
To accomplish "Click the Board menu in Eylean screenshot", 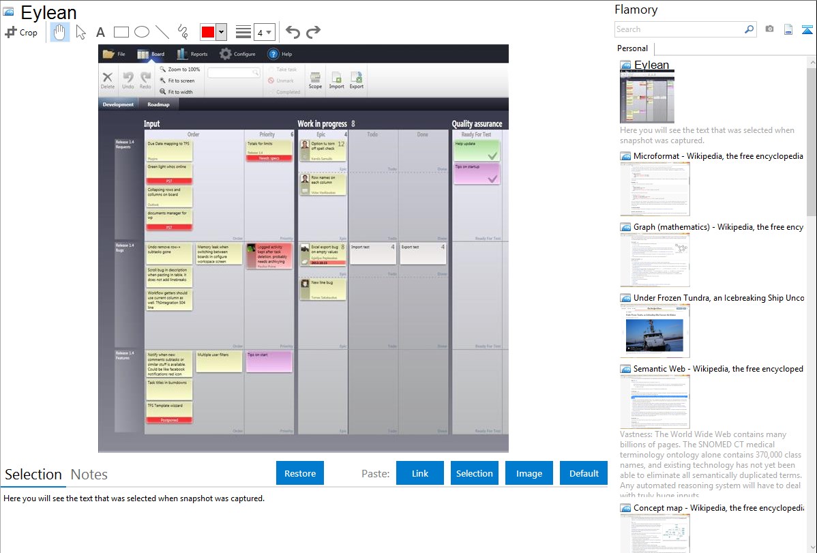I will click(151, 54).
